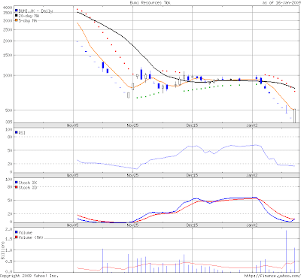
Task: Click the 1000 price axis label
Action: pyautogui.click(x=8, y=75)
